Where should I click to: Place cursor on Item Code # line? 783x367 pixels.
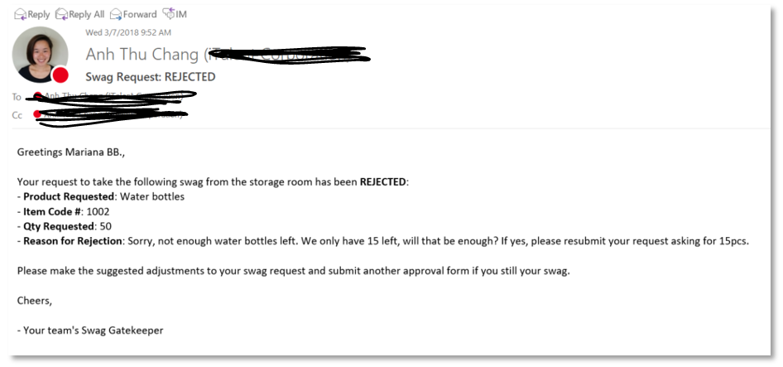65,211
